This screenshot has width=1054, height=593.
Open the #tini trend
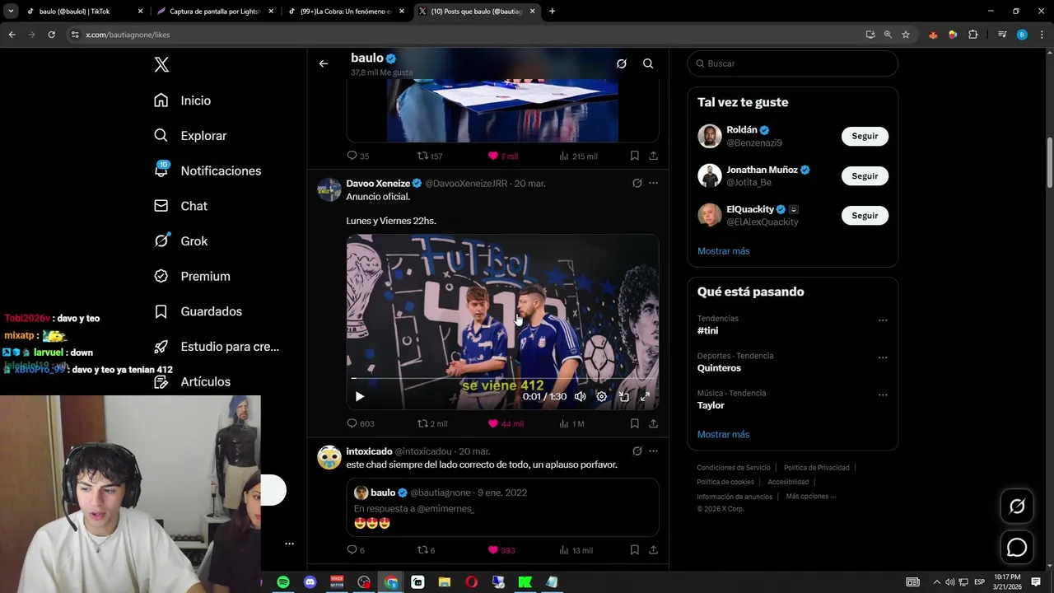(x=707, y=330)
